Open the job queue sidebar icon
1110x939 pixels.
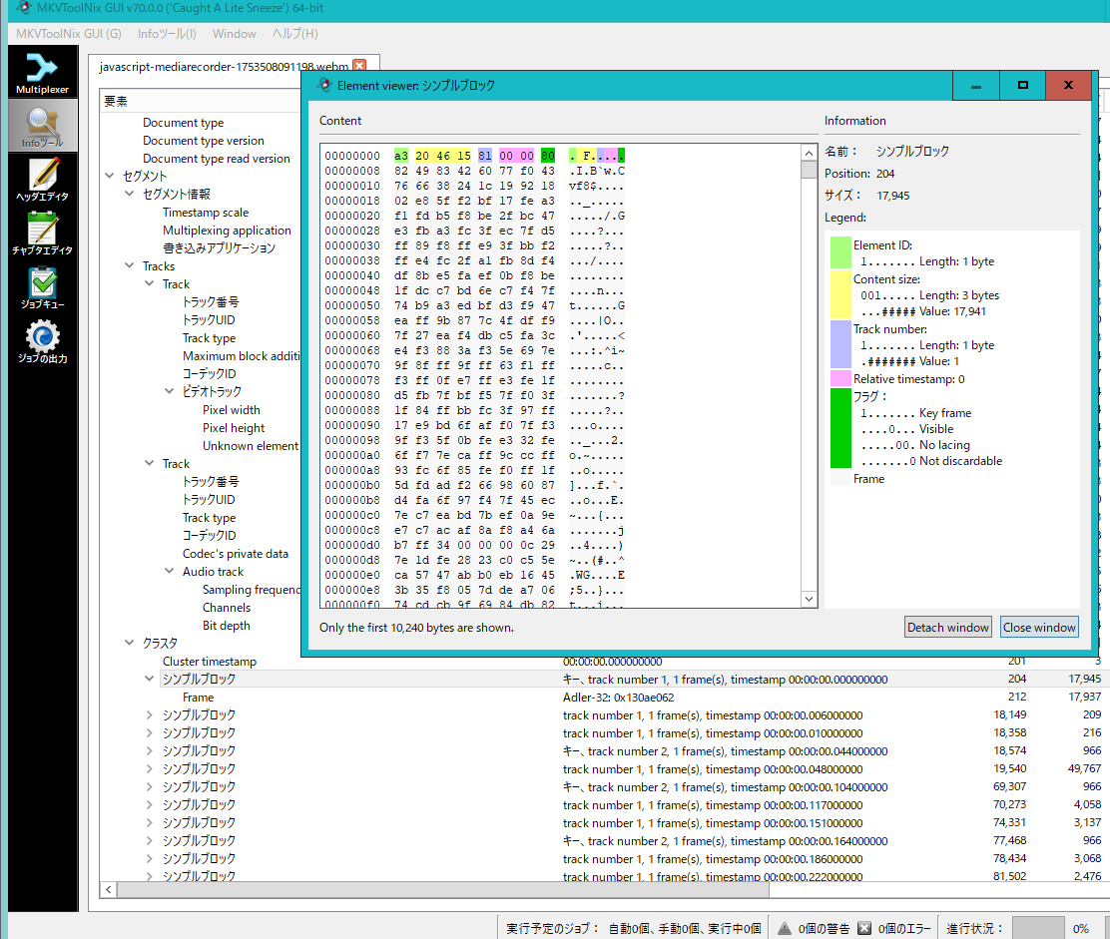tap(42, 287)
